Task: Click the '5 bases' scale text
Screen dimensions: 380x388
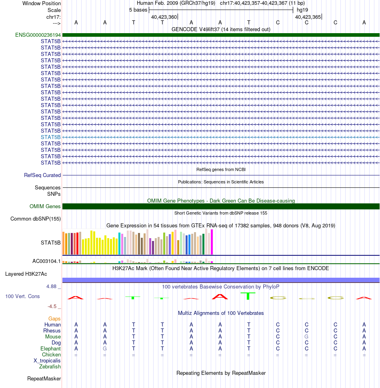Action: (138, 10)
